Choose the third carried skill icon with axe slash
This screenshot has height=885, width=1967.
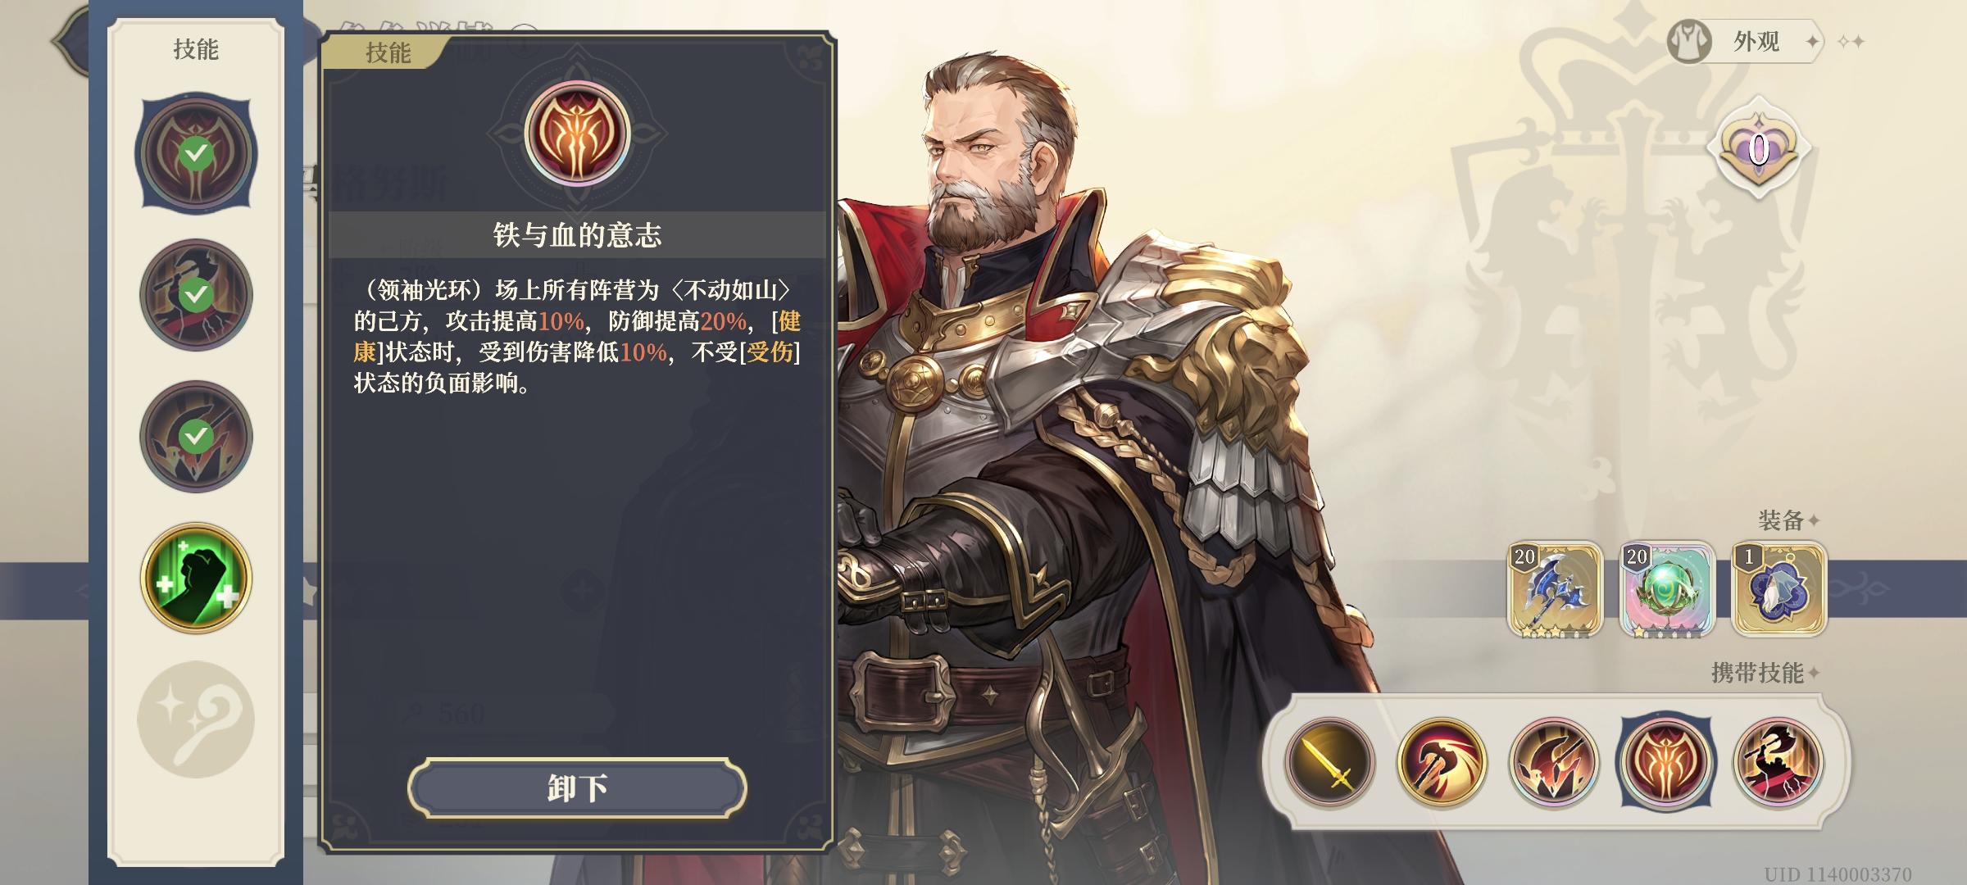(1554, 762)
